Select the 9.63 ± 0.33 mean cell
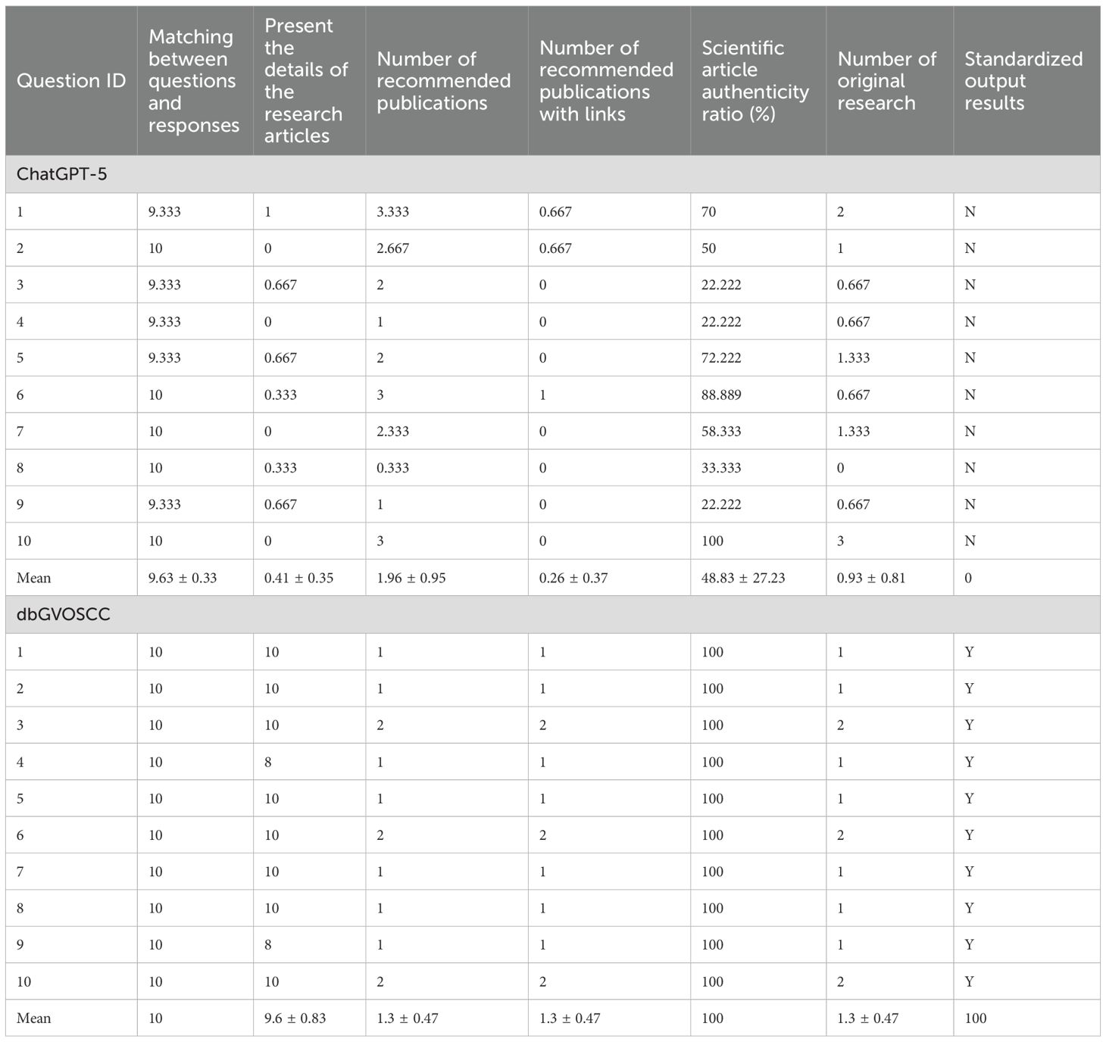The image size is (1106, 1042). point(183,578)
